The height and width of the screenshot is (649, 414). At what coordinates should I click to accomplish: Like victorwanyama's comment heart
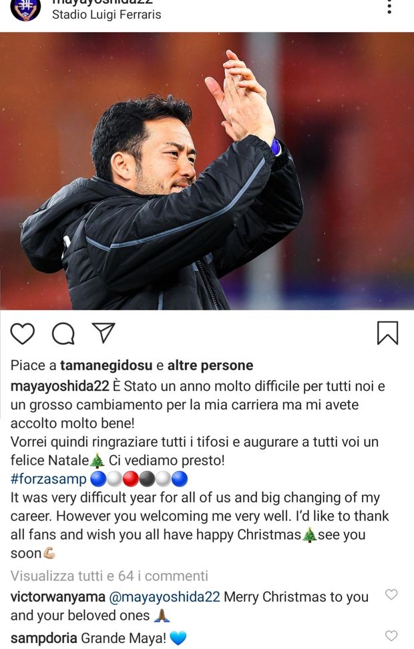pos(391,595)
